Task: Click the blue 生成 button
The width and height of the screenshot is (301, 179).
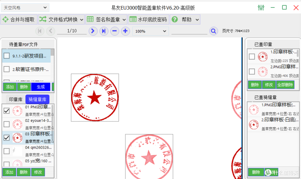Action: [41, 87]
